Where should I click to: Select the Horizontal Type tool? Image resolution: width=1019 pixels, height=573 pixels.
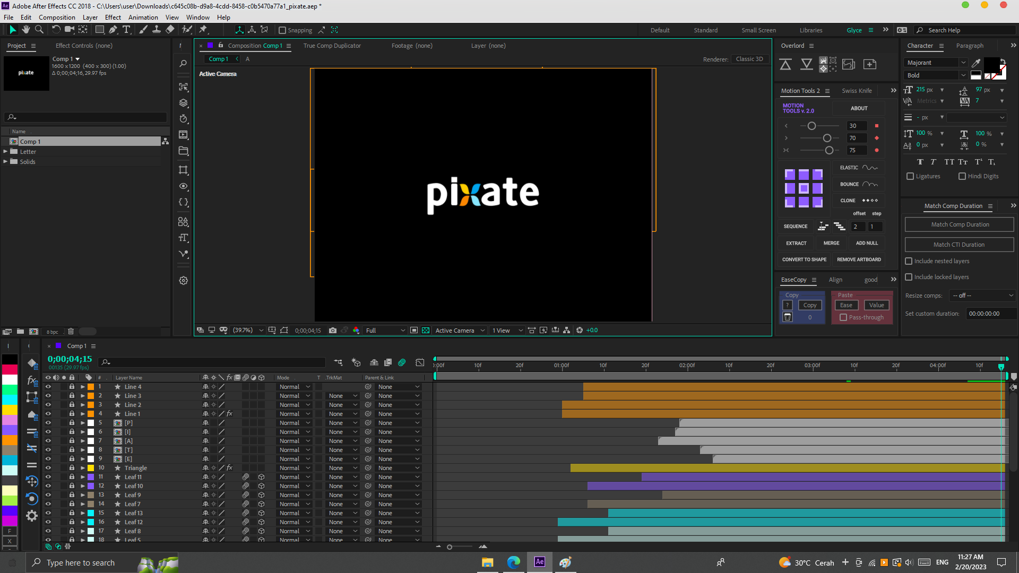[126, 30]
